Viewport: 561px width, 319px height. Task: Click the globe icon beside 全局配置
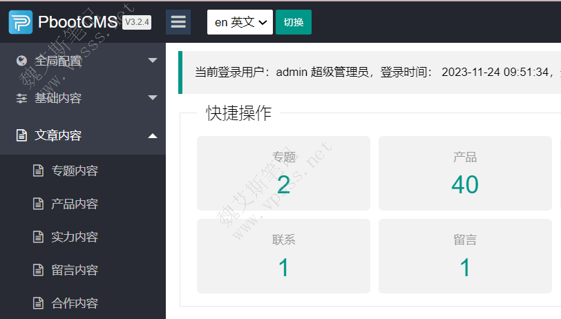click(x=21, y=61)
